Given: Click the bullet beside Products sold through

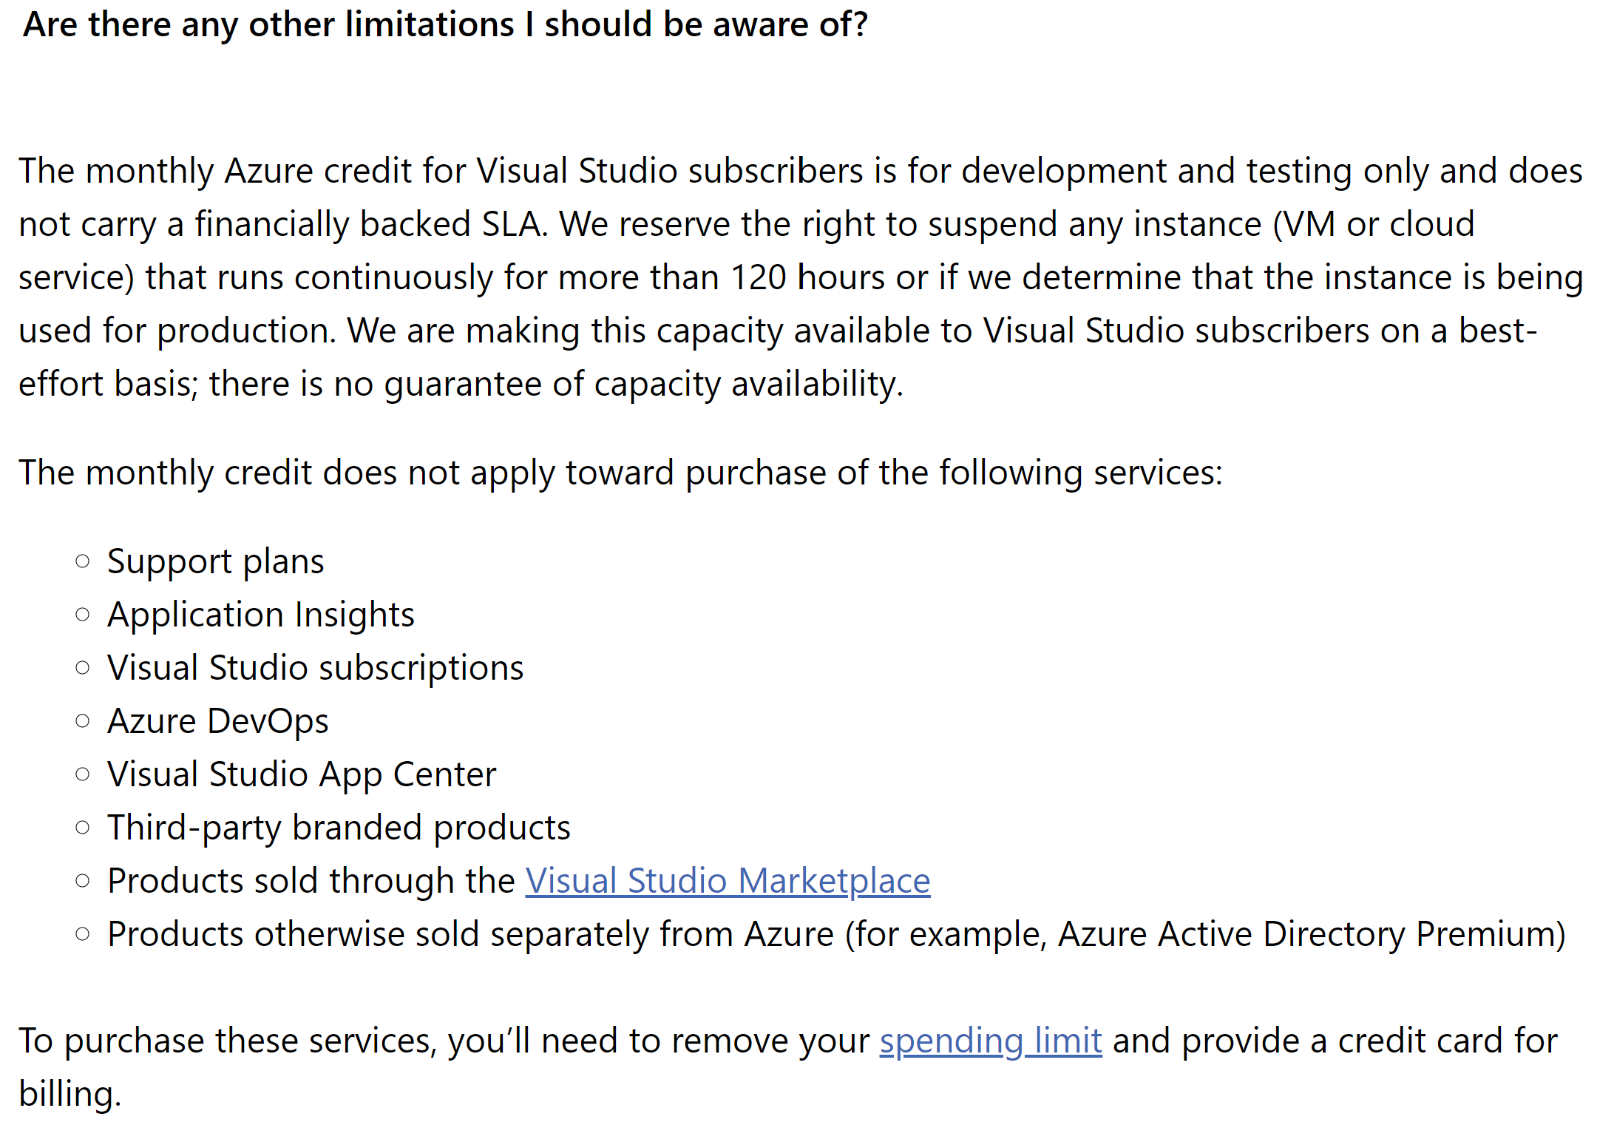Looking at the screenshot, I should [83, 881].
